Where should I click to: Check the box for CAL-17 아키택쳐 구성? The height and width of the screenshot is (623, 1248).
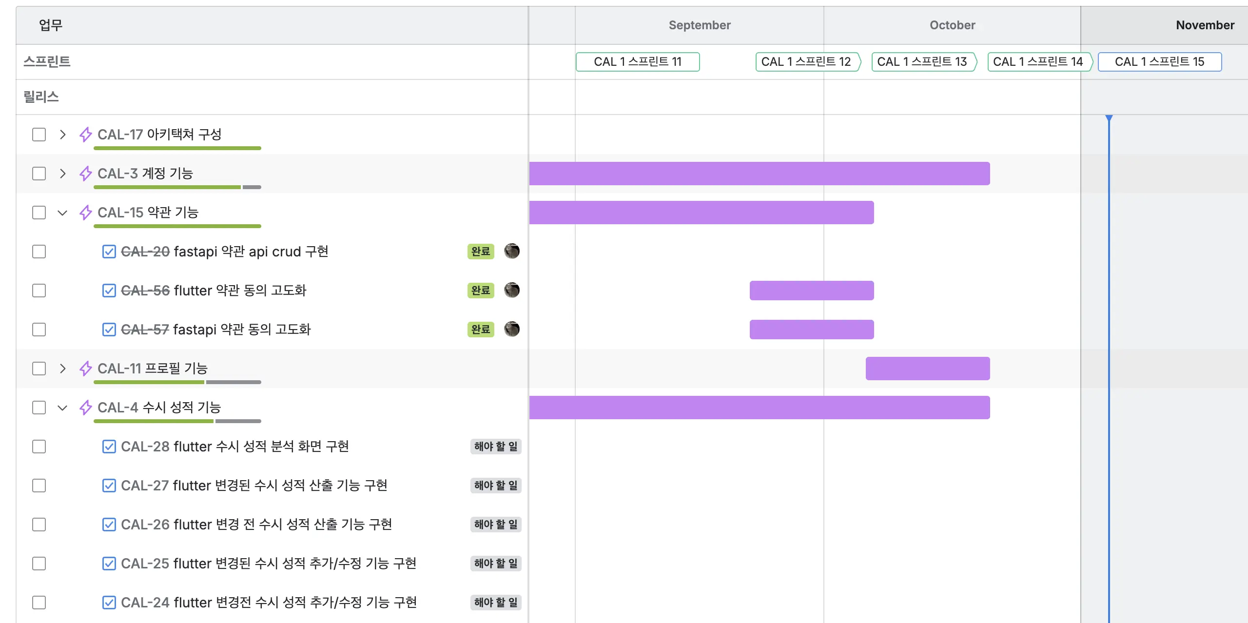(39, 135)
